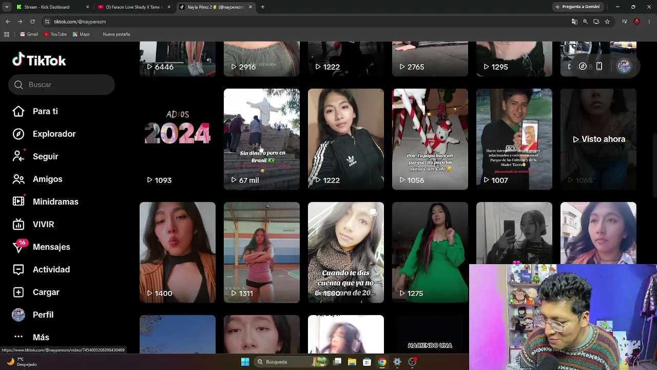Open the Chrome apps grid shortcut

(x=7, y=34)
